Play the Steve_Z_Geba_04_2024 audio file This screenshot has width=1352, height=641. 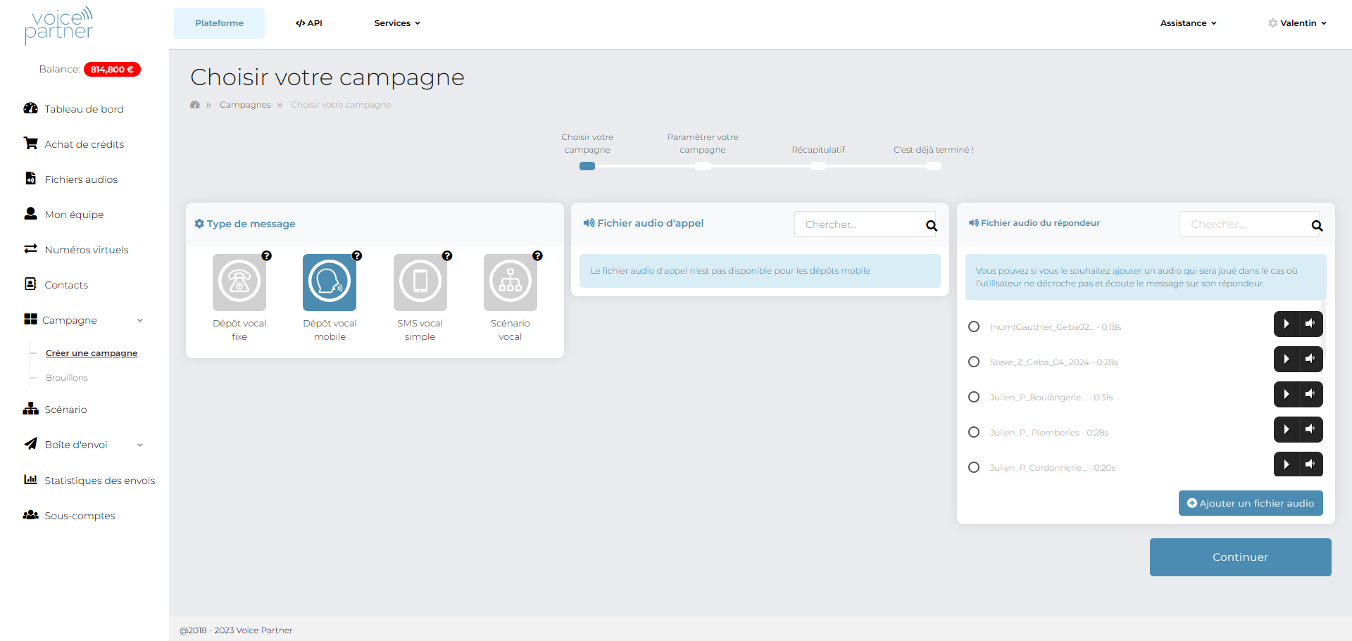pos(1286,359)
